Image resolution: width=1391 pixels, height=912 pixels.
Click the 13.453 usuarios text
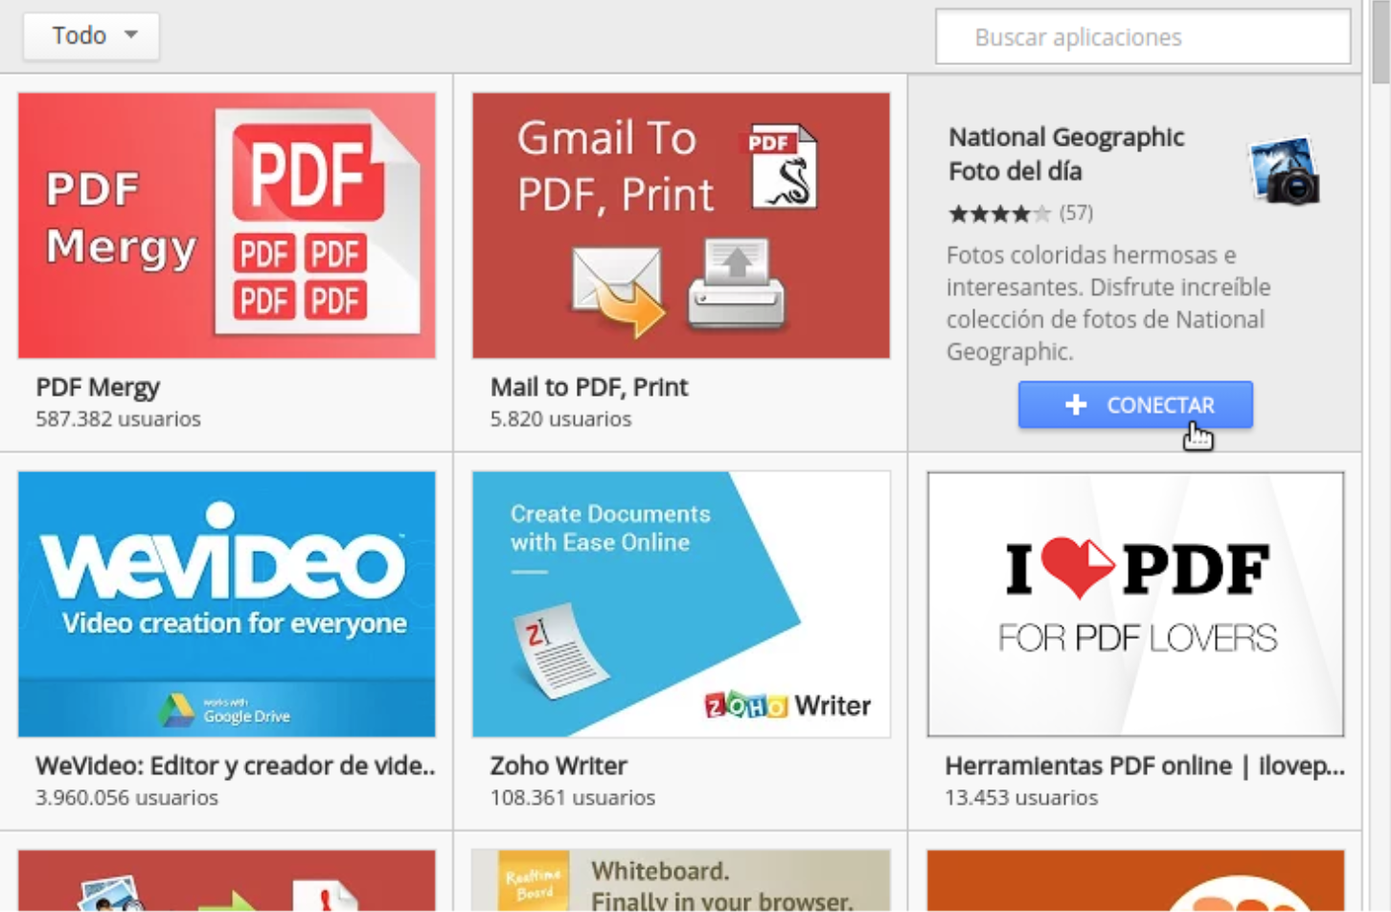point(1021,797)
